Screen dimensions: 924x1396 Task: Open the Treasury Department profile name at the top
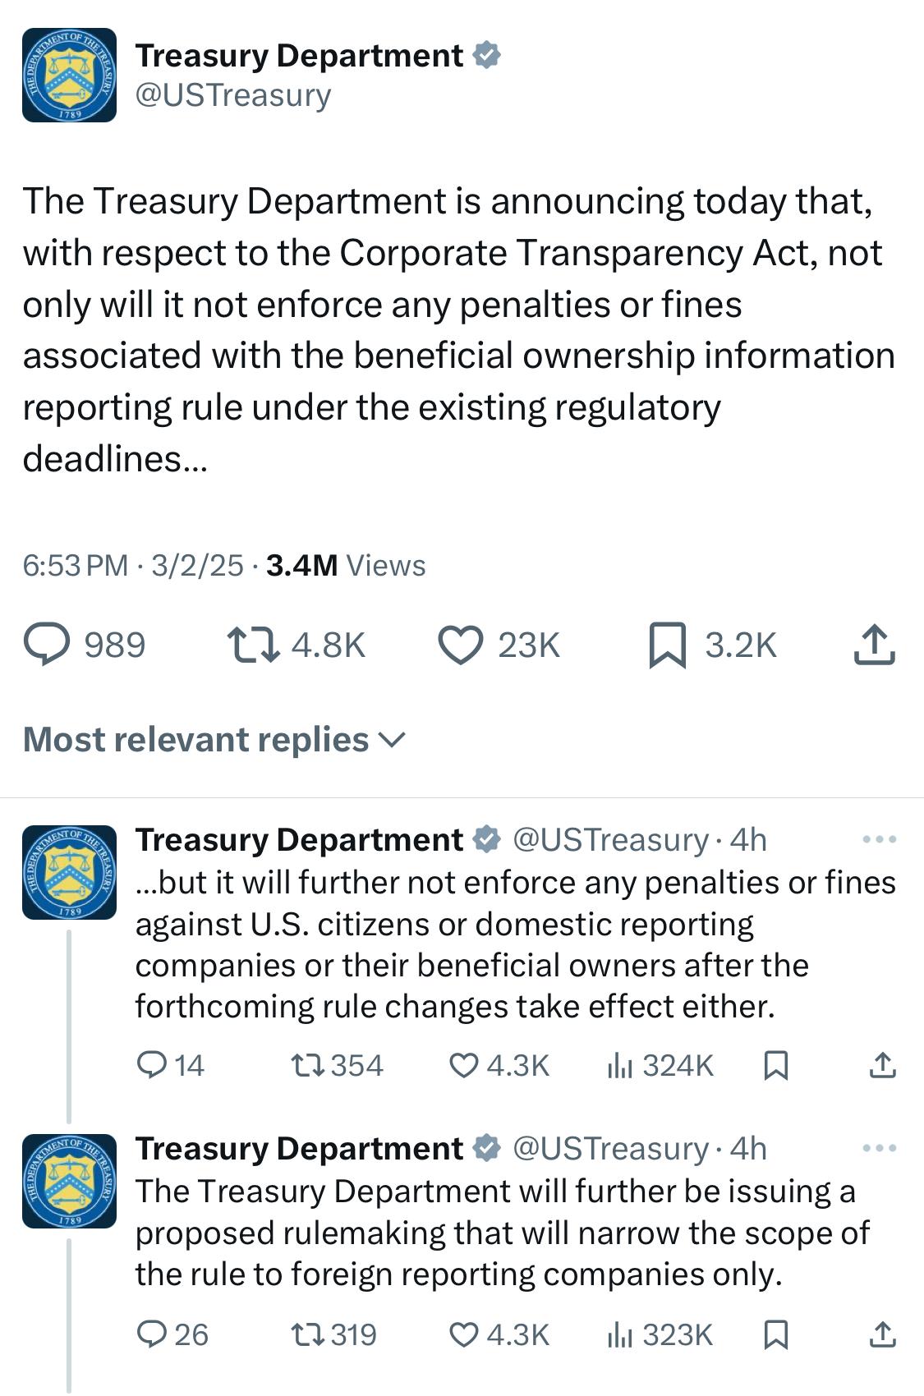tap(299, 56)
